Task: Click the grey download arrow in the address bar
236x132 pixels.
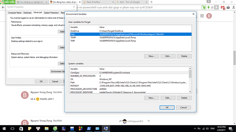Action: click(x=217, y=8)
